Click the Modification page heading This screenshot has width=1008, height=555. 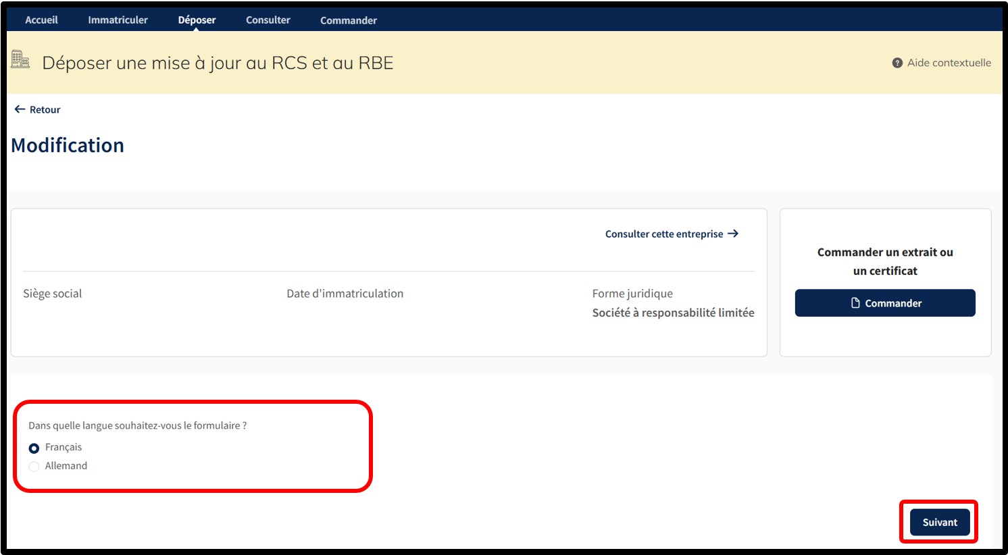[x=68, y=145]
